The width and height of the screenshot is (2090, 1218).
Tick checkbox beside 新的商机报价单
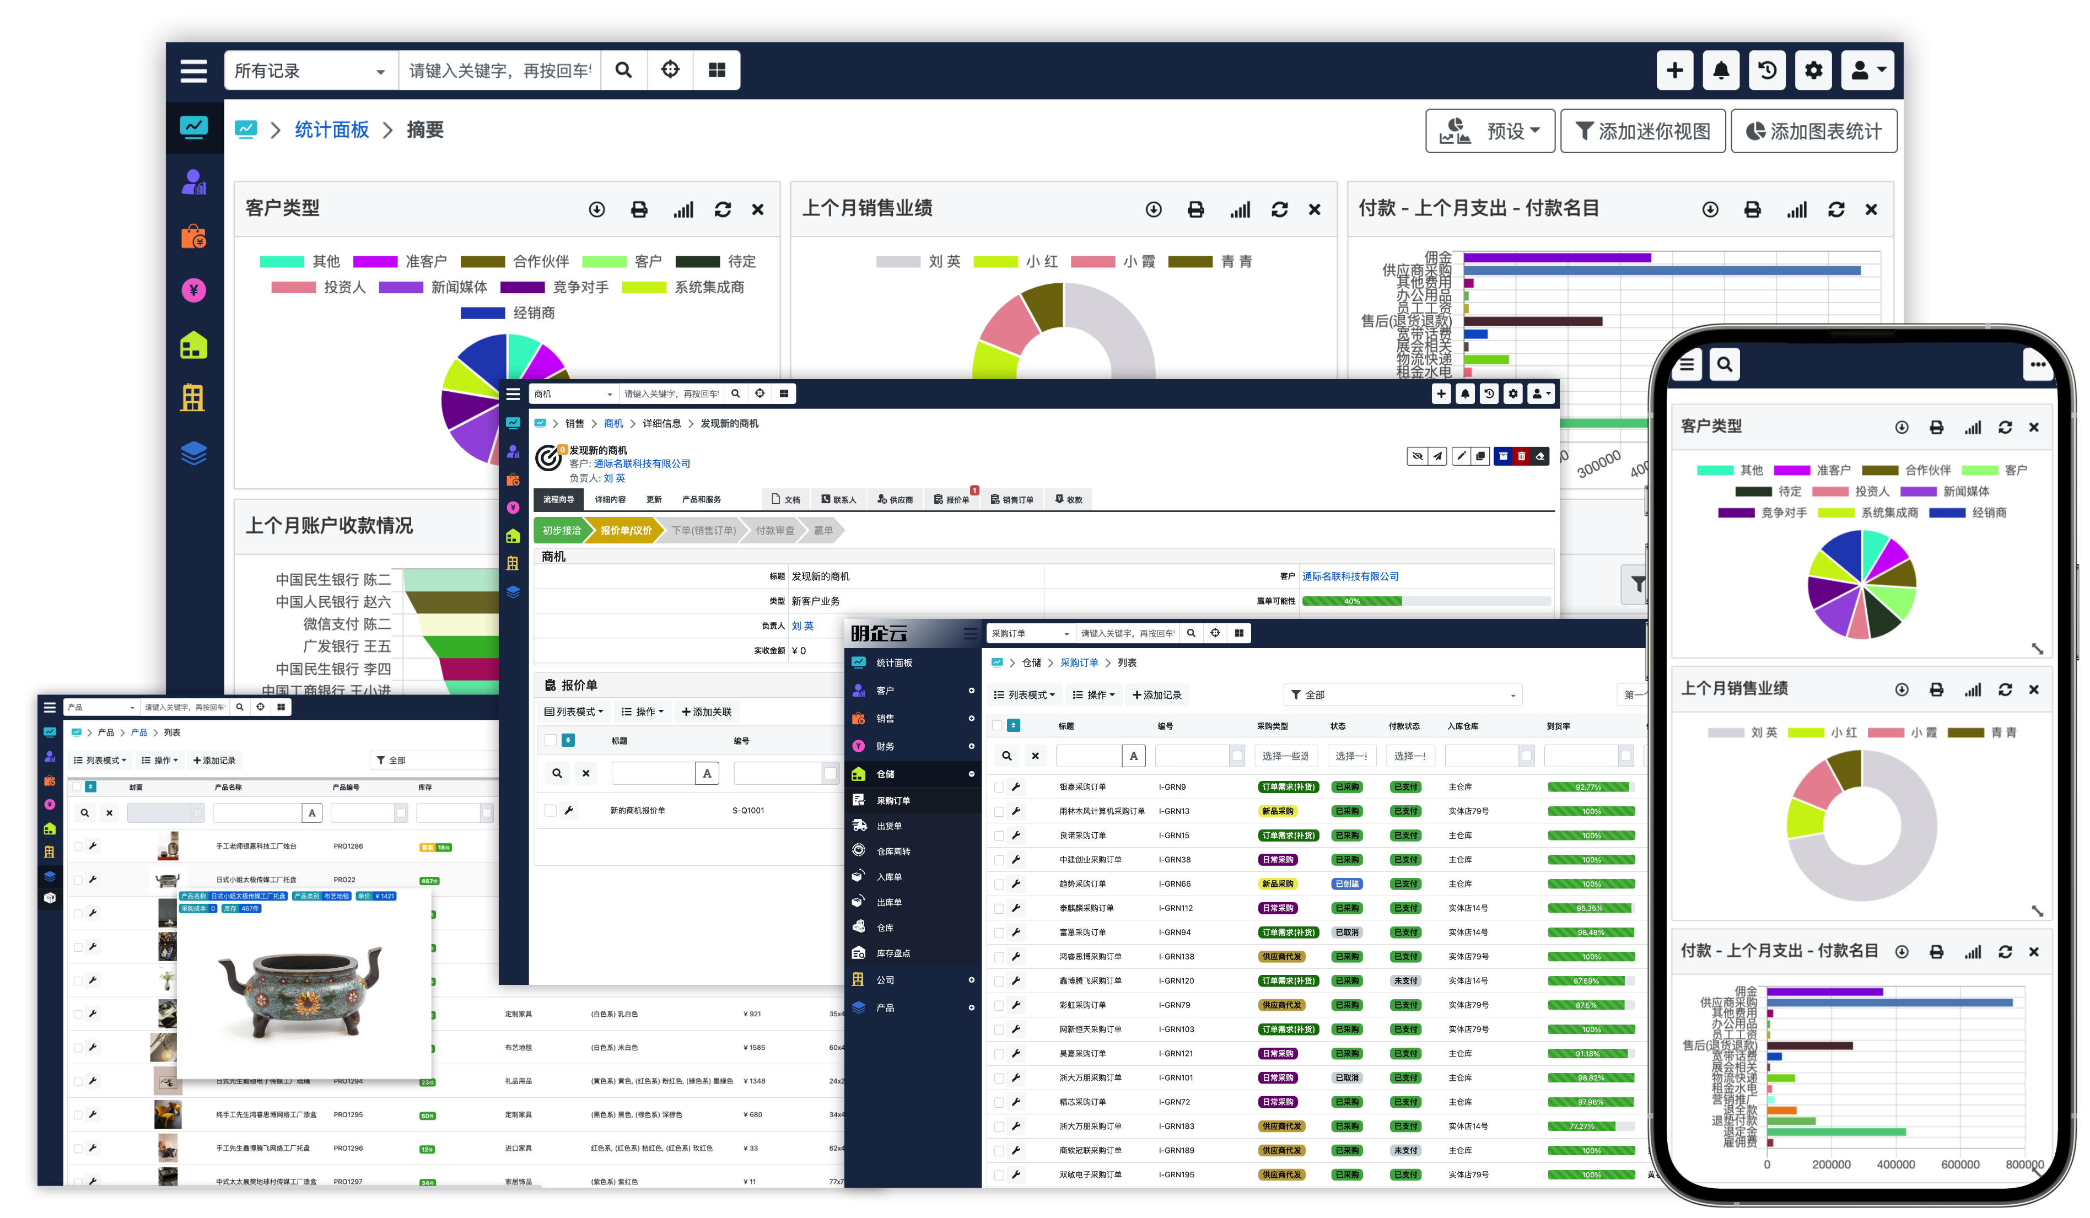(x=550, y=810)
